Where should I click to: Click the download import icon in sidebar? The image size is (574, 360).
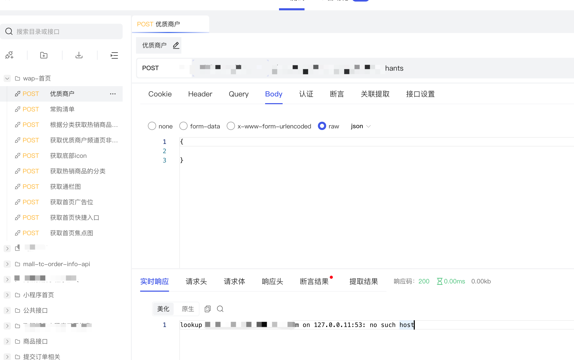tap(79, 55)
